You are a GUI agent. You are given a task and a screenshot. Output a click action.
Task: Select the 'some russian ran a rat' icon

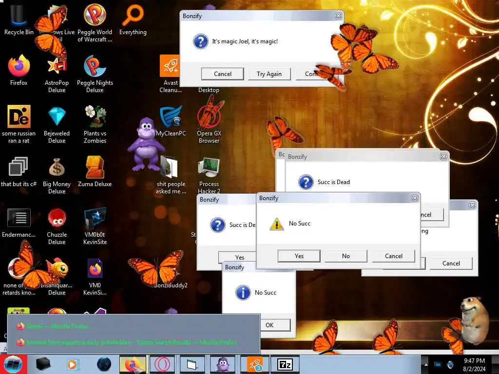tap(19, 124)
